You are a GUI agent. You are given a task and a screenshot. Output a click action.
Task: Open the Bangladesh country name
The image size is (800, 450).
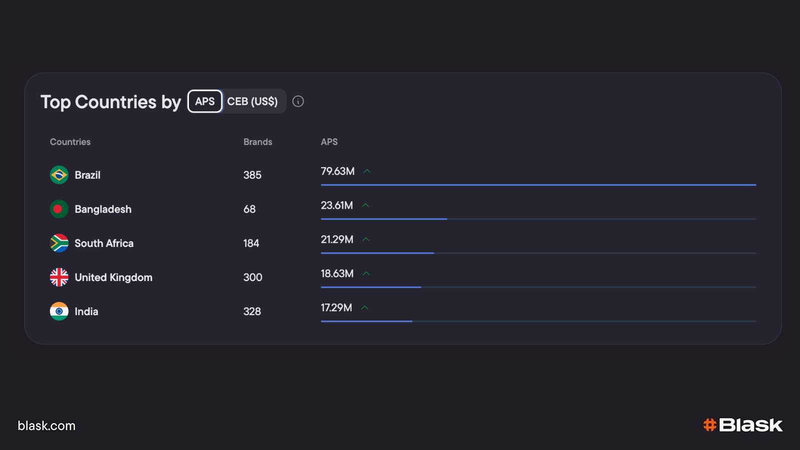tap(103, 209)
